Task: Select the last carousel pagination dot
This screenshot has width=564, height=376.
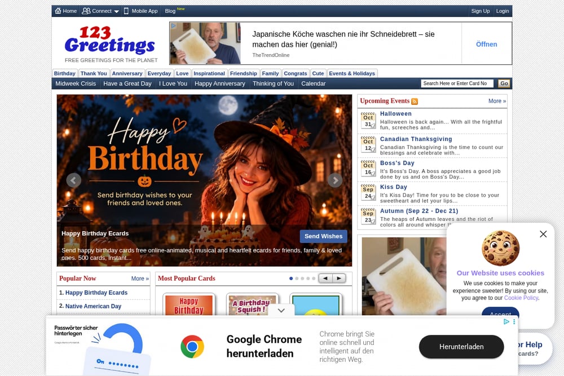Action: pos(314,278)
